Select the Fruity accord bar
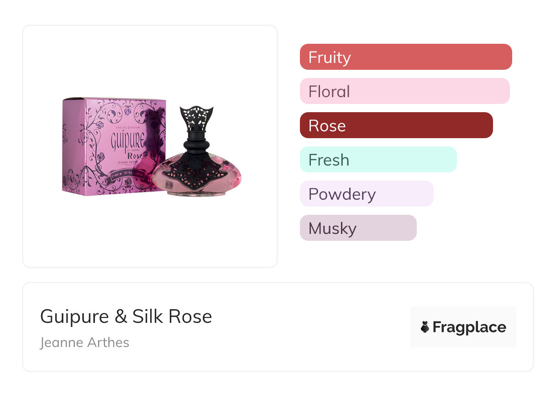The width and height of the screenshot is (556, 394). point(405,57)
